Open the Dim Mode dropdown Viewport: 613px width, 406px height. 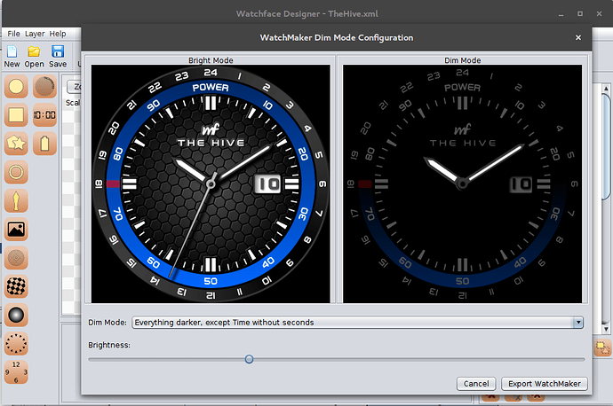(358, 323)
